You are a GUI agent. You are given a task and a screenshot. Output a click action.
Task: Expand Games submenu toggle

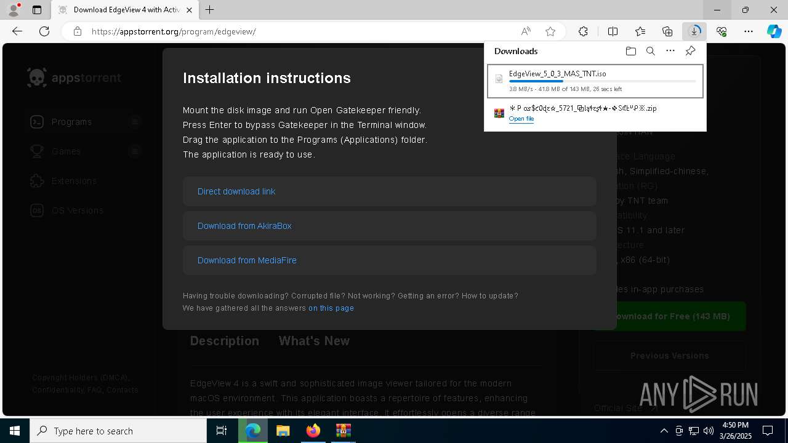pos(135,151)
